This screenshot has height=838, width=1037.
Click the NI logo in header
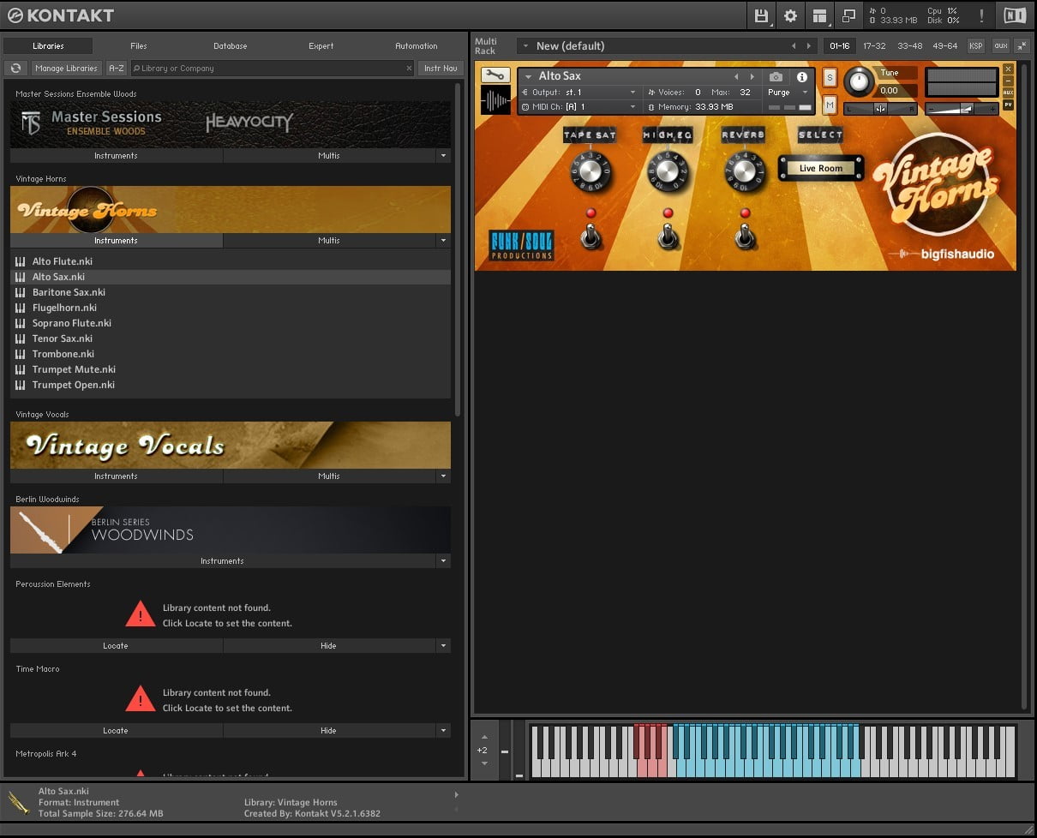pos(1014,15)
